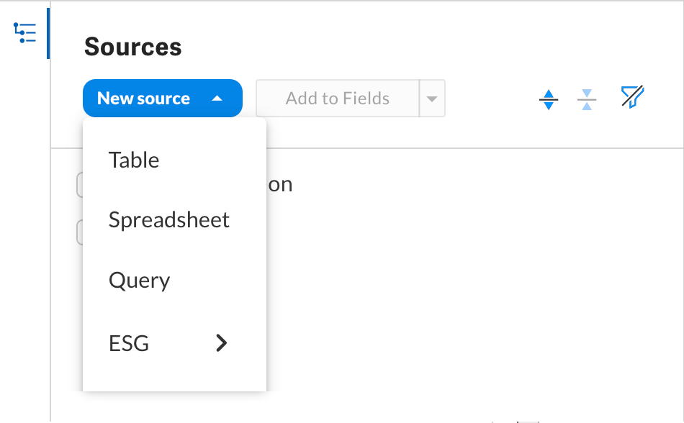
Task: Click the blue active bar beside outline icon
Action: tap(48, 33)
